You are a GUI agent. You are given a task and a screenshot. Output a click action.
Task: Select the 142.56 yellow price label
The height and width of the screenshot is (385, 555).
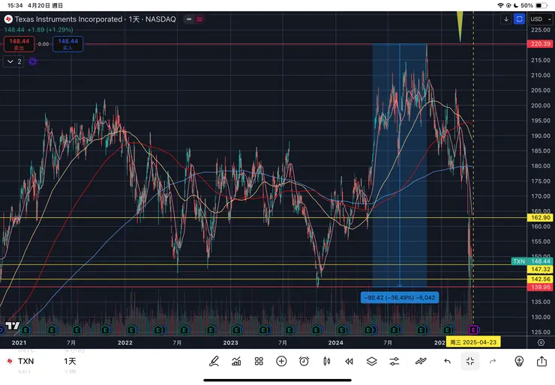click(541, 279)
